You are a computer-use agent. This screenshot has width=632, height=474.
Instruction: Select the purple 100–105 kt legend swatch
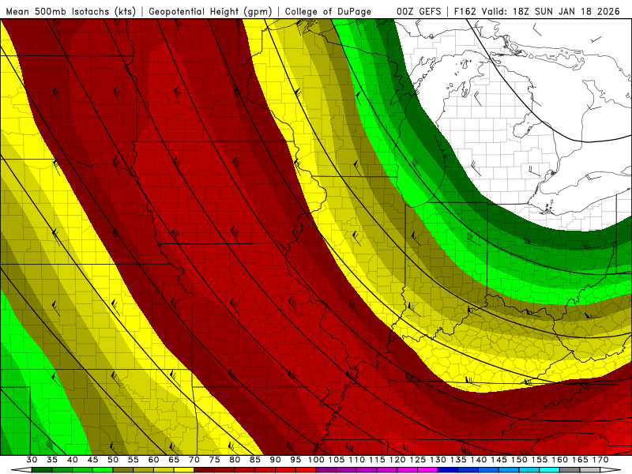click(x=326, y=470)
